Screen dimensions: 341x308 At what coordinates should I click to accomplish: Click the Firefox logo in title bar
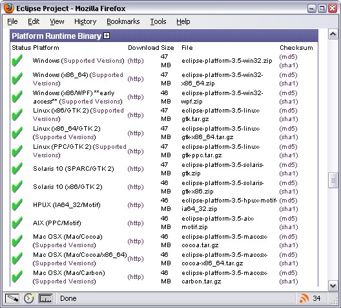click(9, 8)
